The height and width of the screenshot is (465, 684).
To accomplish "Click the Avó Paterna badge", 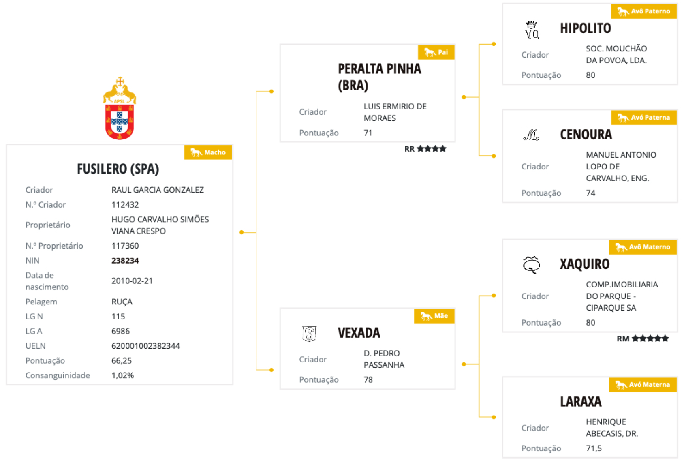I will click(643, 118).
